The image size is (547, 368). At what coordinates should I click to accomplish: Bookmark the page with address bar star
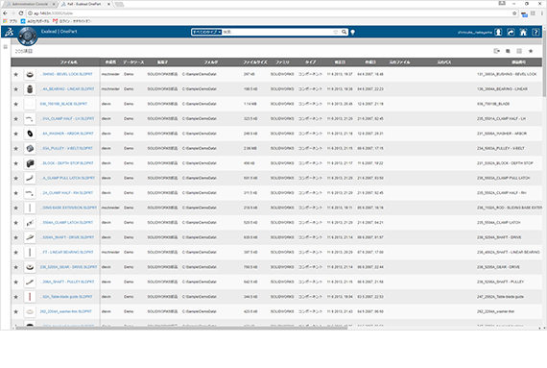pos(514,13)
